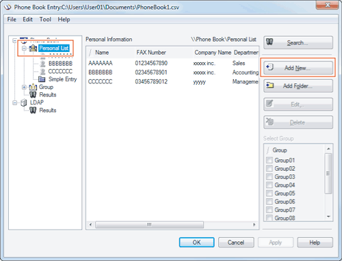Click fax number 03456789012
The width and height of the screenshot is (342, 261).
(x=151, y=81)
